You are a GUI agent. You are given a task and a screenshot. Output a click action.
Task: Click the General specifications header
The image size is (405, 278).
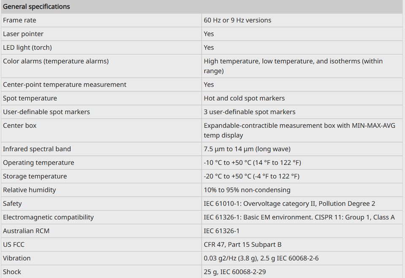(36, 6)
